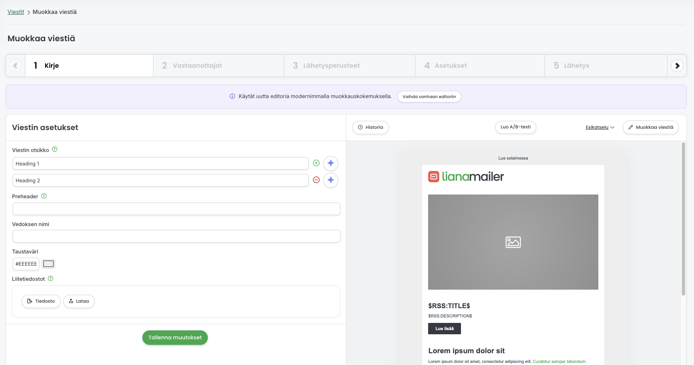Click Lorem ipsum dolor sit heading in preview
694x365 pixels.
coord(466,351)
